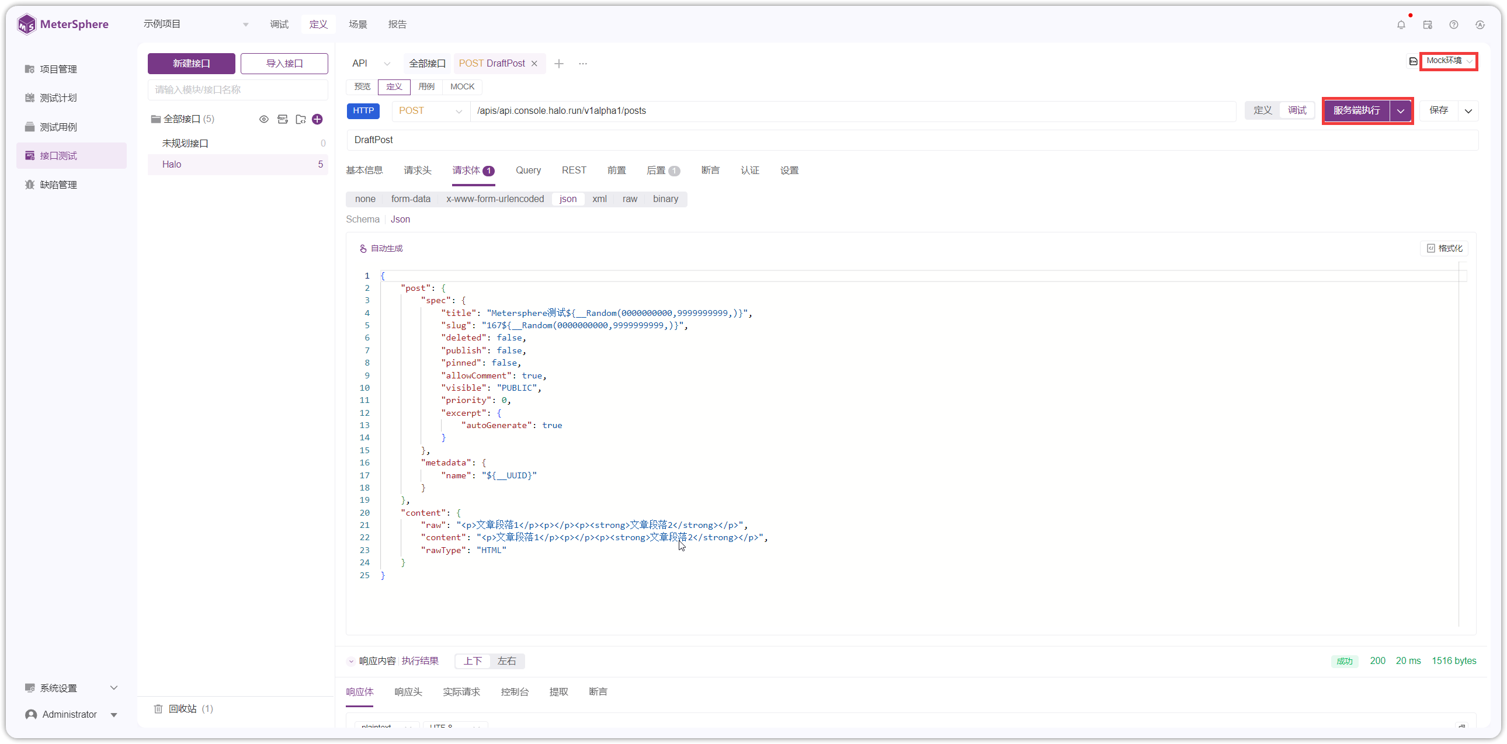Close the POST DraftPost tab
1507x744 pixels.
(x=534, y=63)
